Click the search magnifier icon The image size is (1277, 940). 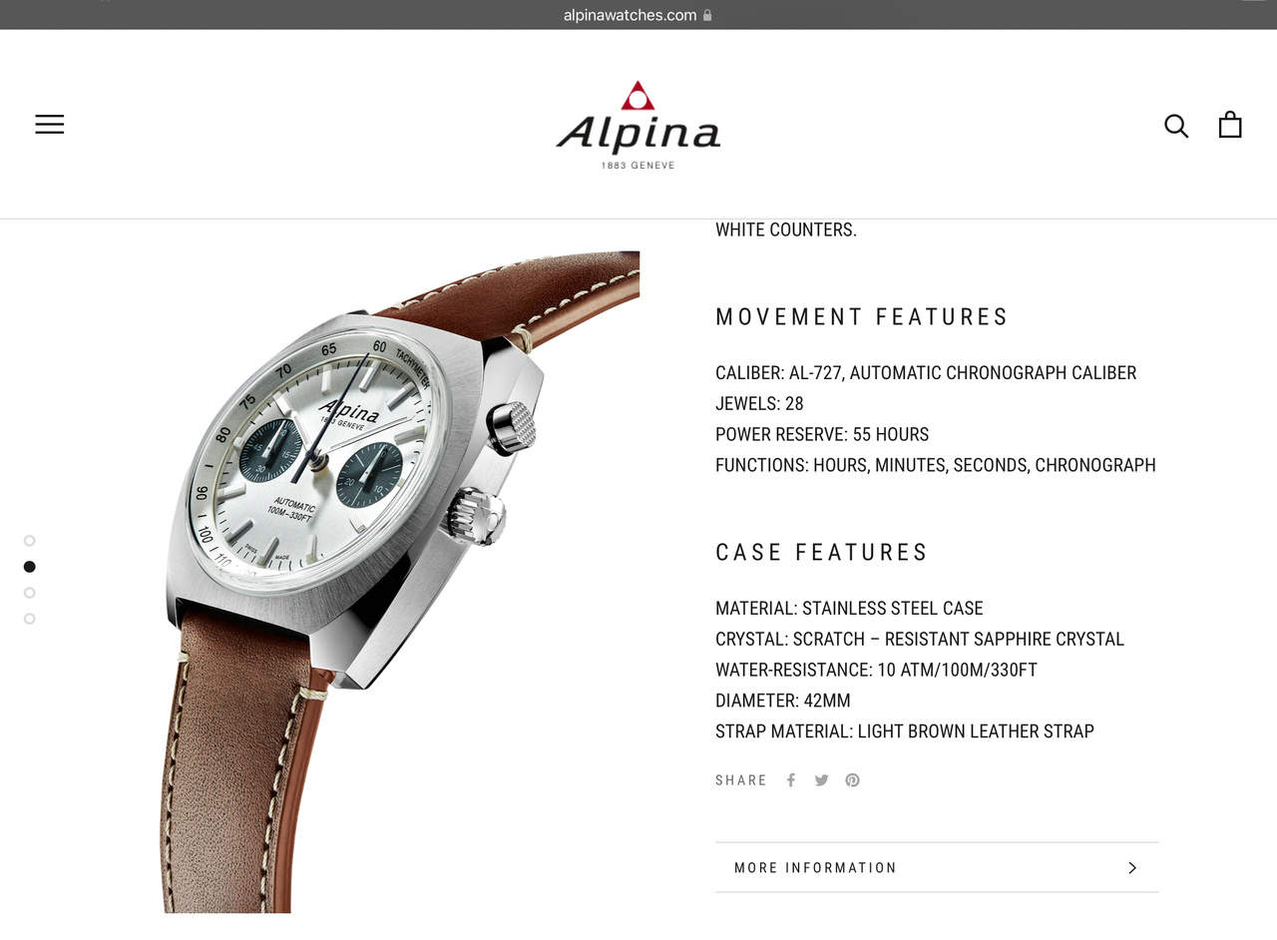1176,126
